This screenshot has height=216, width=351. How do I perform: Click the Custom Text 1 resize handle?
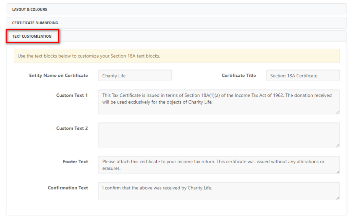tap(338, 112)
